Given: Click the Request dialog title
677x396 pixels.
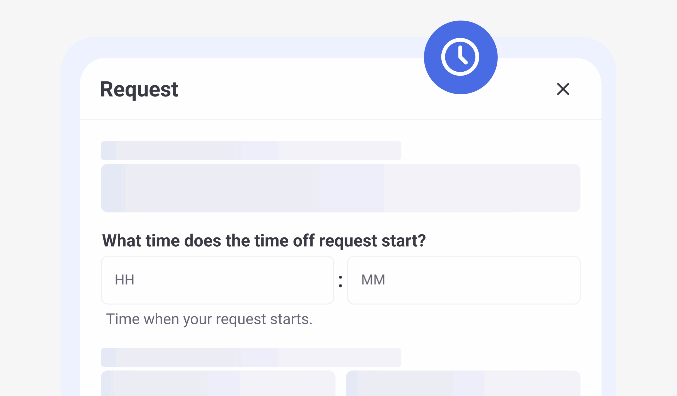Looking at the screenshot, I should tap(139, 89).
